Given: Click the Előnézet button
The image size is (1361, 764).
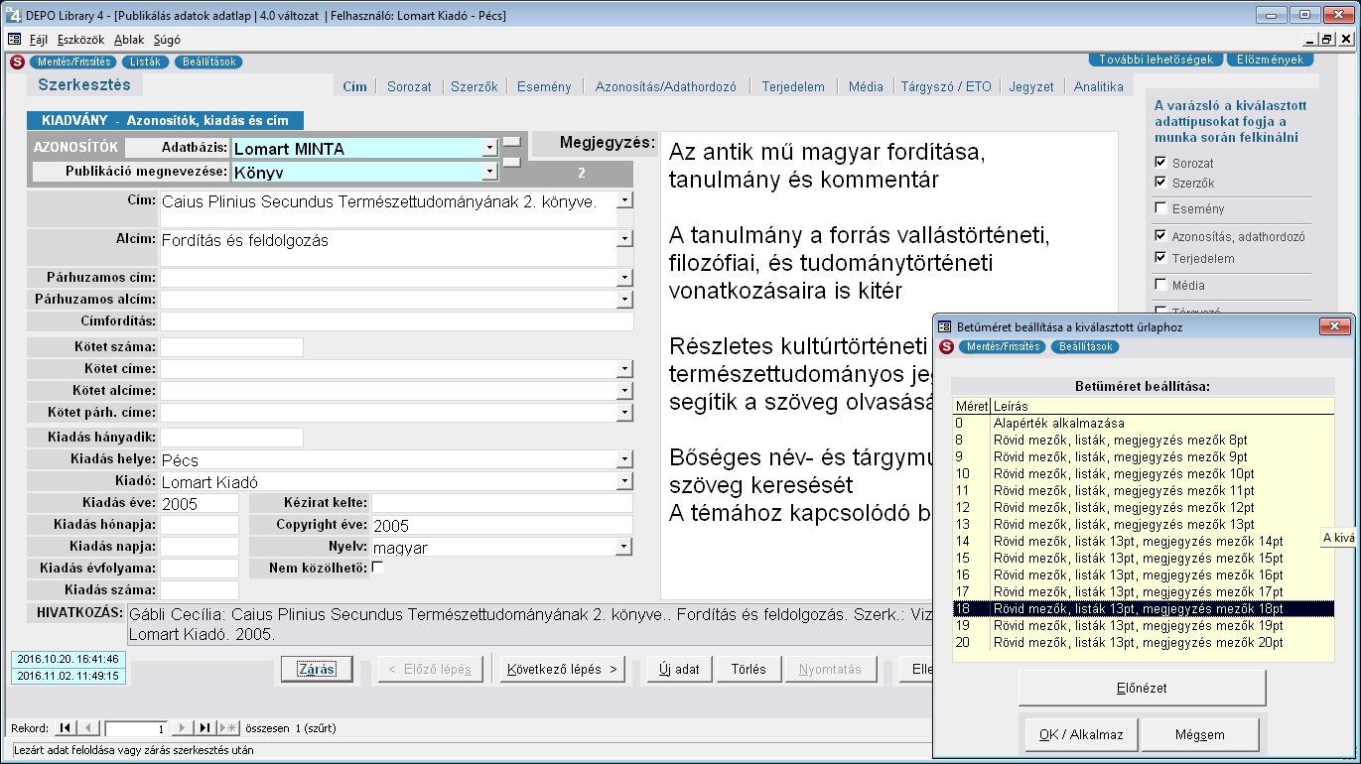Looking at the screenshot, I should pos(1142,688).
